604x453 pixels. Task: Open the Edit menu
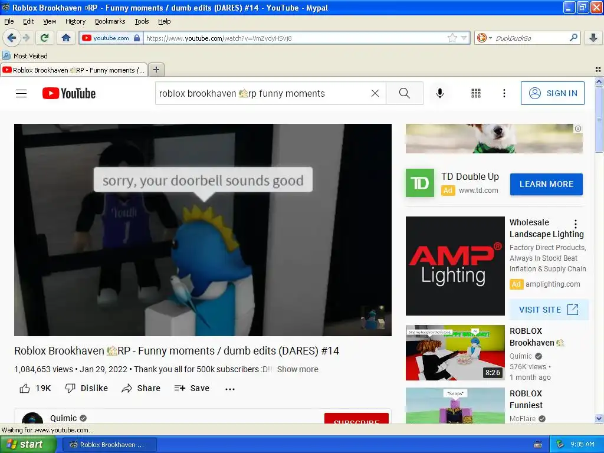28,21
